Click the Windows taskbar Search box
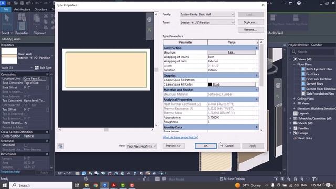The width and height of the screenshot is (336, 189). 41,185
